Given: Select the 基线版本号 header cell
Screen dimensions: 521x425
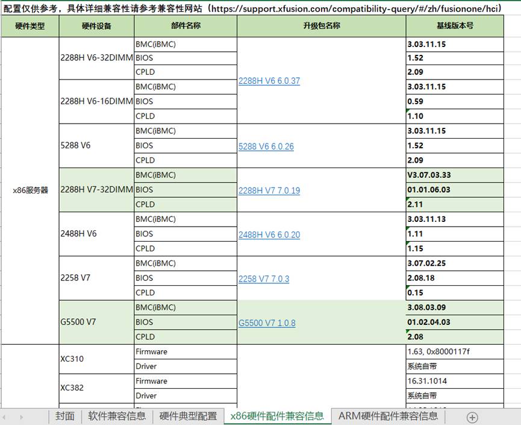Looking at the screenshot, I should [455, 26].
